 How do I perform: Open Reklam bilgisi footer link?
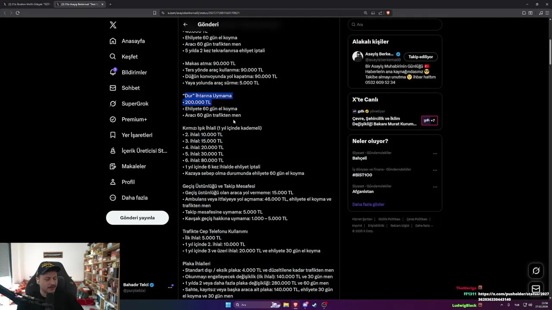point(400,226)
